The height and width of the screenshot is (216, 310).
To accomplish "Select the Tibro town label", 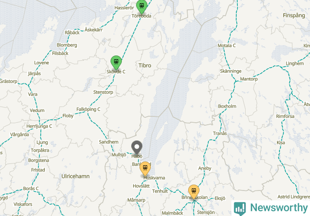I will (145, 65).
